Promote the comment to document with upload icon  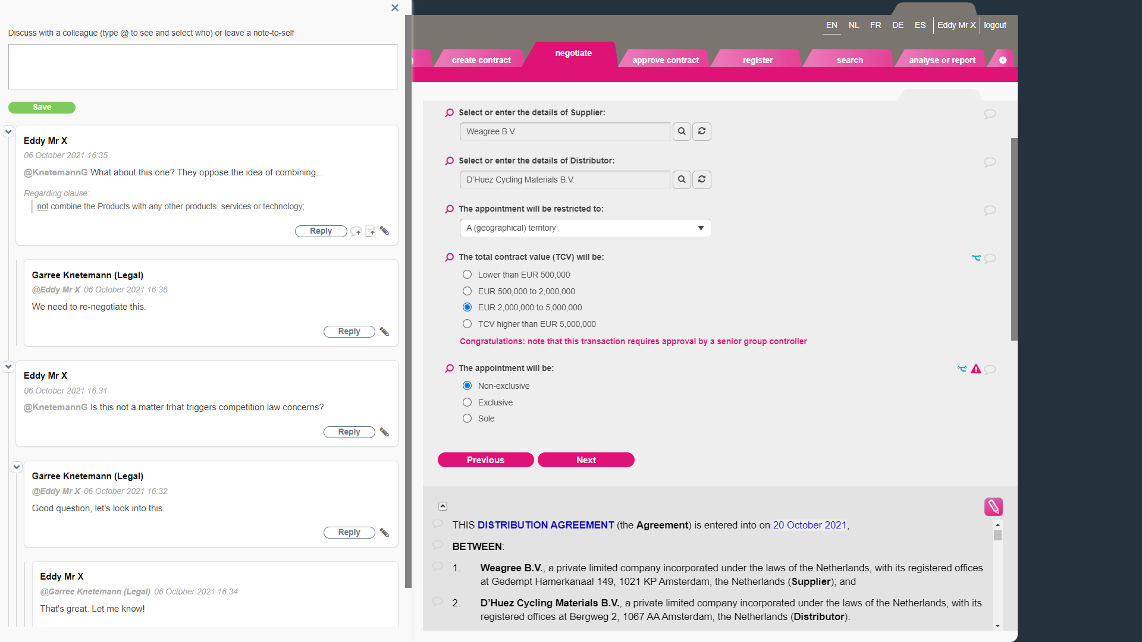[x=371, y=231]
